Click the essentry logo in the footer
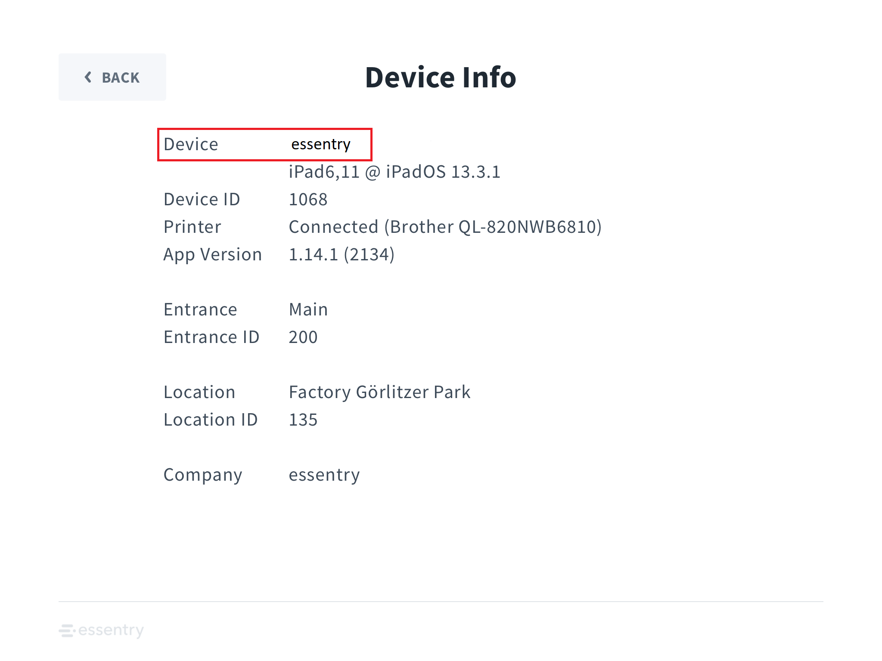This screenshot has height=661, width=882. tap(101, 630)
